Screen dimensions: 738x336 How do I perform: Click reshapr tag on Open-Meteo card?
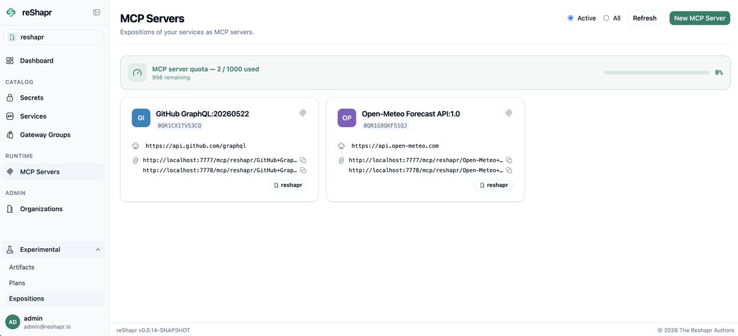coord(494,185)
